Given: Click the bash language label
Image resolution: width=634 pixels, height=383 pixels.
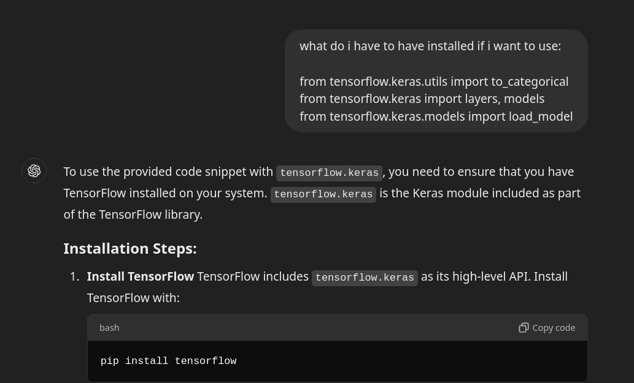Looking at the screenshot, I should (109, 327).
